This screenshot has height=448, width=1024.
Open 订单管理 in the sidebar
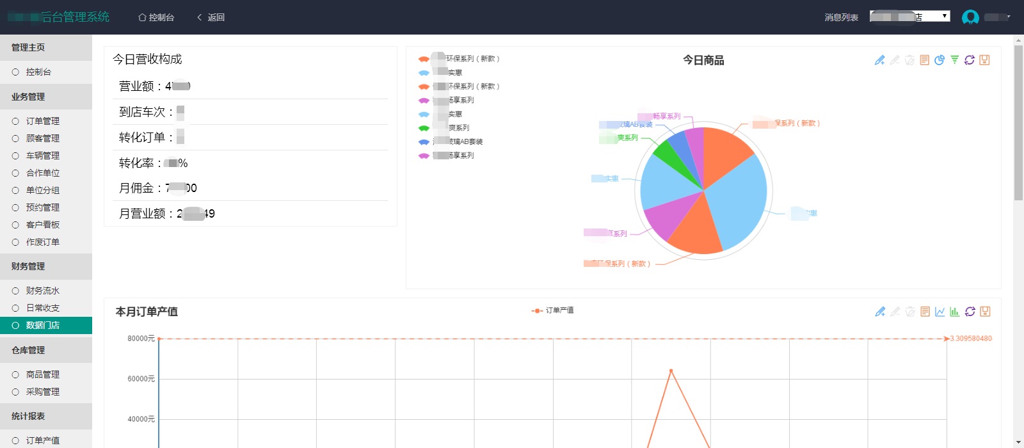pos(42,121)
